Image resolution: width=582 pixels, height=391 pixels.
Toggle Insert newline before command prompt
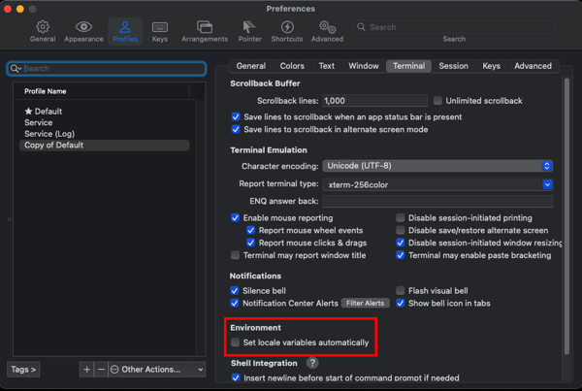pyautogui.click(x=236, y=377)
